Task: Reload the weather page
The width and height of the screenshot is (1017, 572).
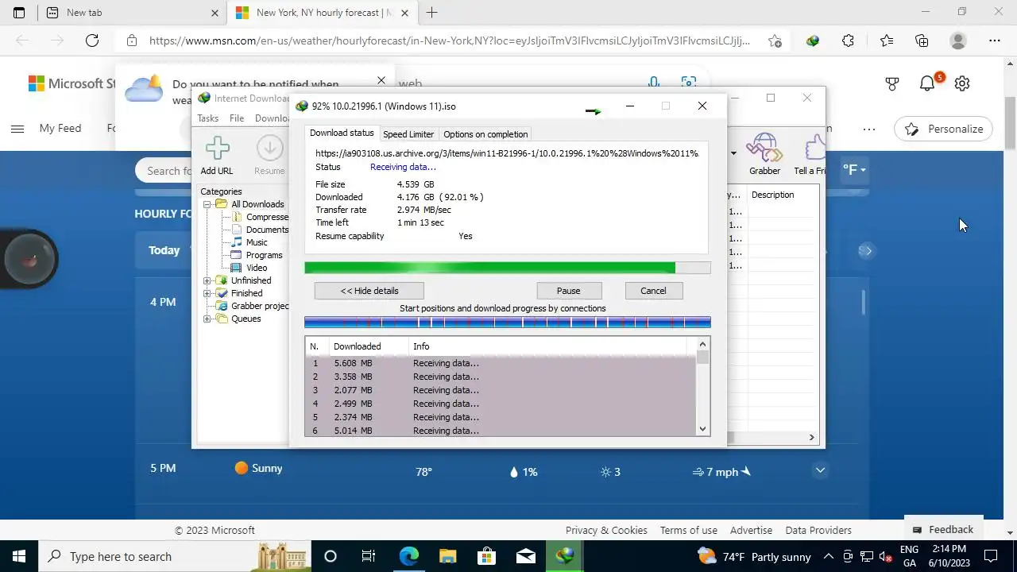Action: point(92,41)
